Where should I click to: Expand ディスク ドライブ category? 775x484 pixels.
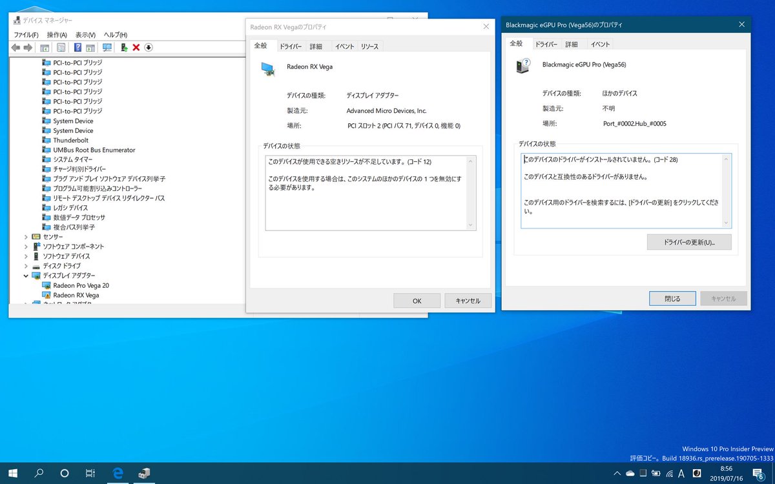26,266
